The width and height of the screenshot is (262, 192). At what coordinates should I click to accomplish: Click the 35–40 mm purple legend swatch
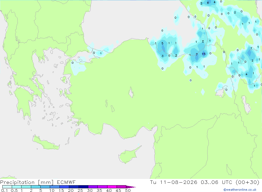click(x=102, y=187)
